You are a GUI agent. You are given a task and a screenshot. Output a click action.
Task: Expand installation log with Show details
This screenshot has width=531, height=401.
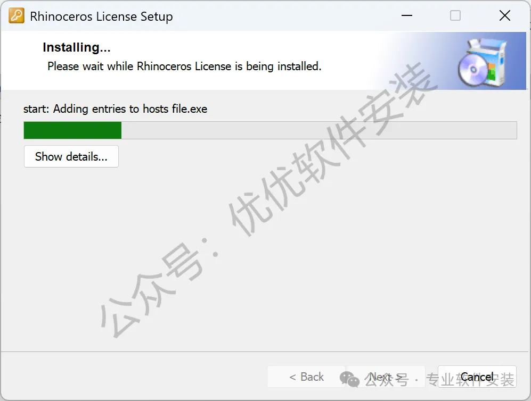coord(71,156)
